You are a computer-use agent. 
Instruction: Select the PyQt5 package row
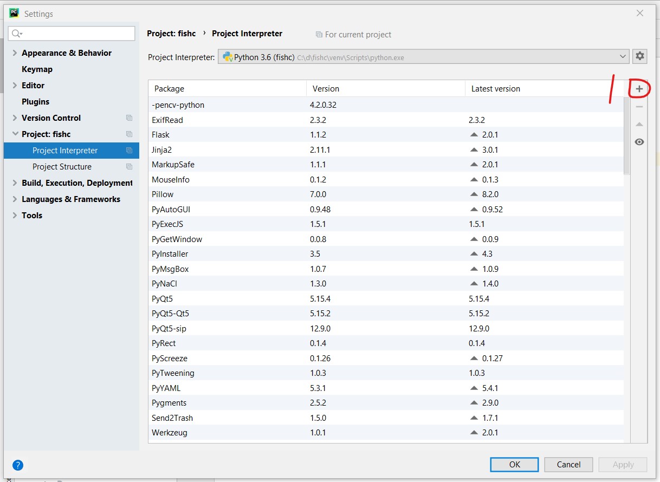[x=386, y=299]
